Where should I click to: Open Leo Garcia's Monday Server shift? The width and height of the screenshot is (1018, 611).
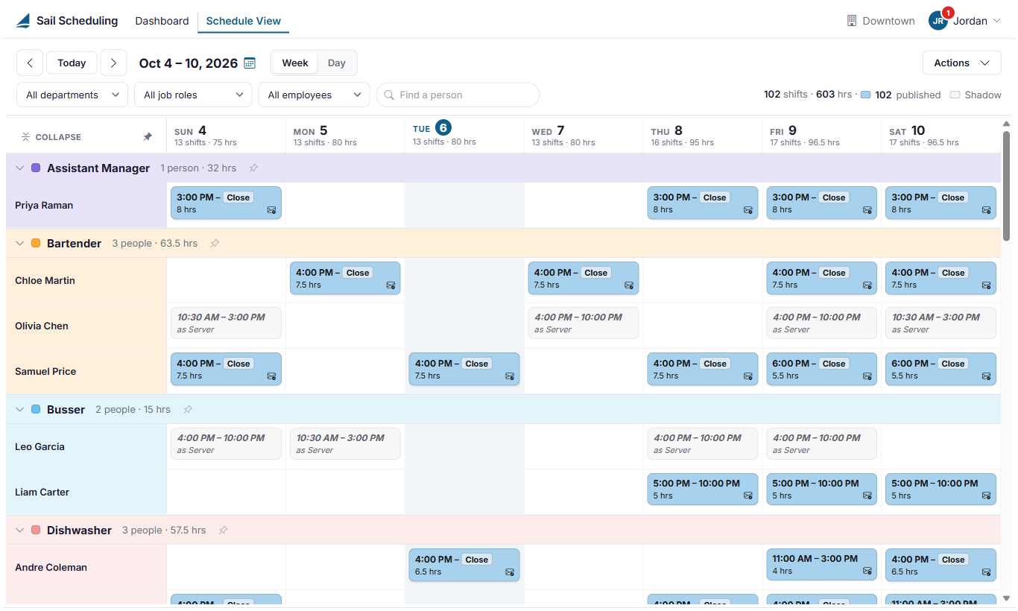(345, 444)
